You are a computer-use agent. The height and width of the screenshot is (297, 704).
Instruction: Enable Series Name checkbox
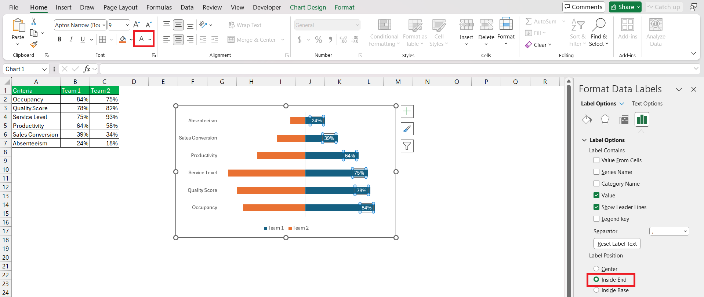(596, 172)
